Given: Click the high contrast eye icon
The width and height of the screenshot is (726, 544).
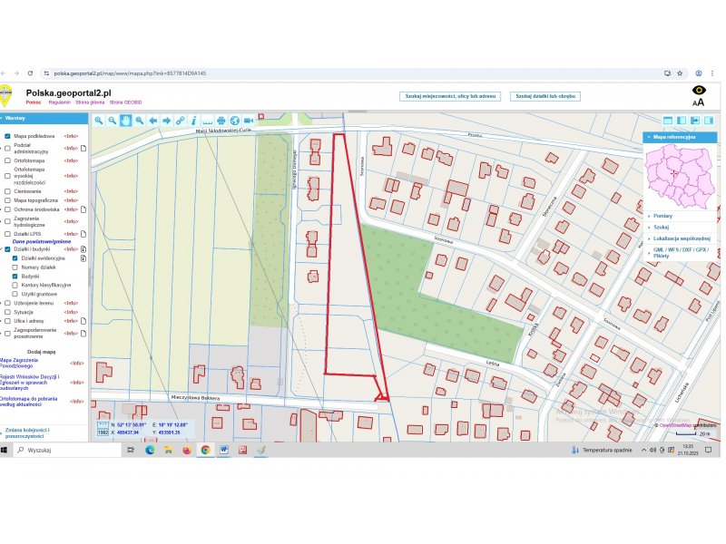Looking at the screenshot, I should [x=698, y=91].
